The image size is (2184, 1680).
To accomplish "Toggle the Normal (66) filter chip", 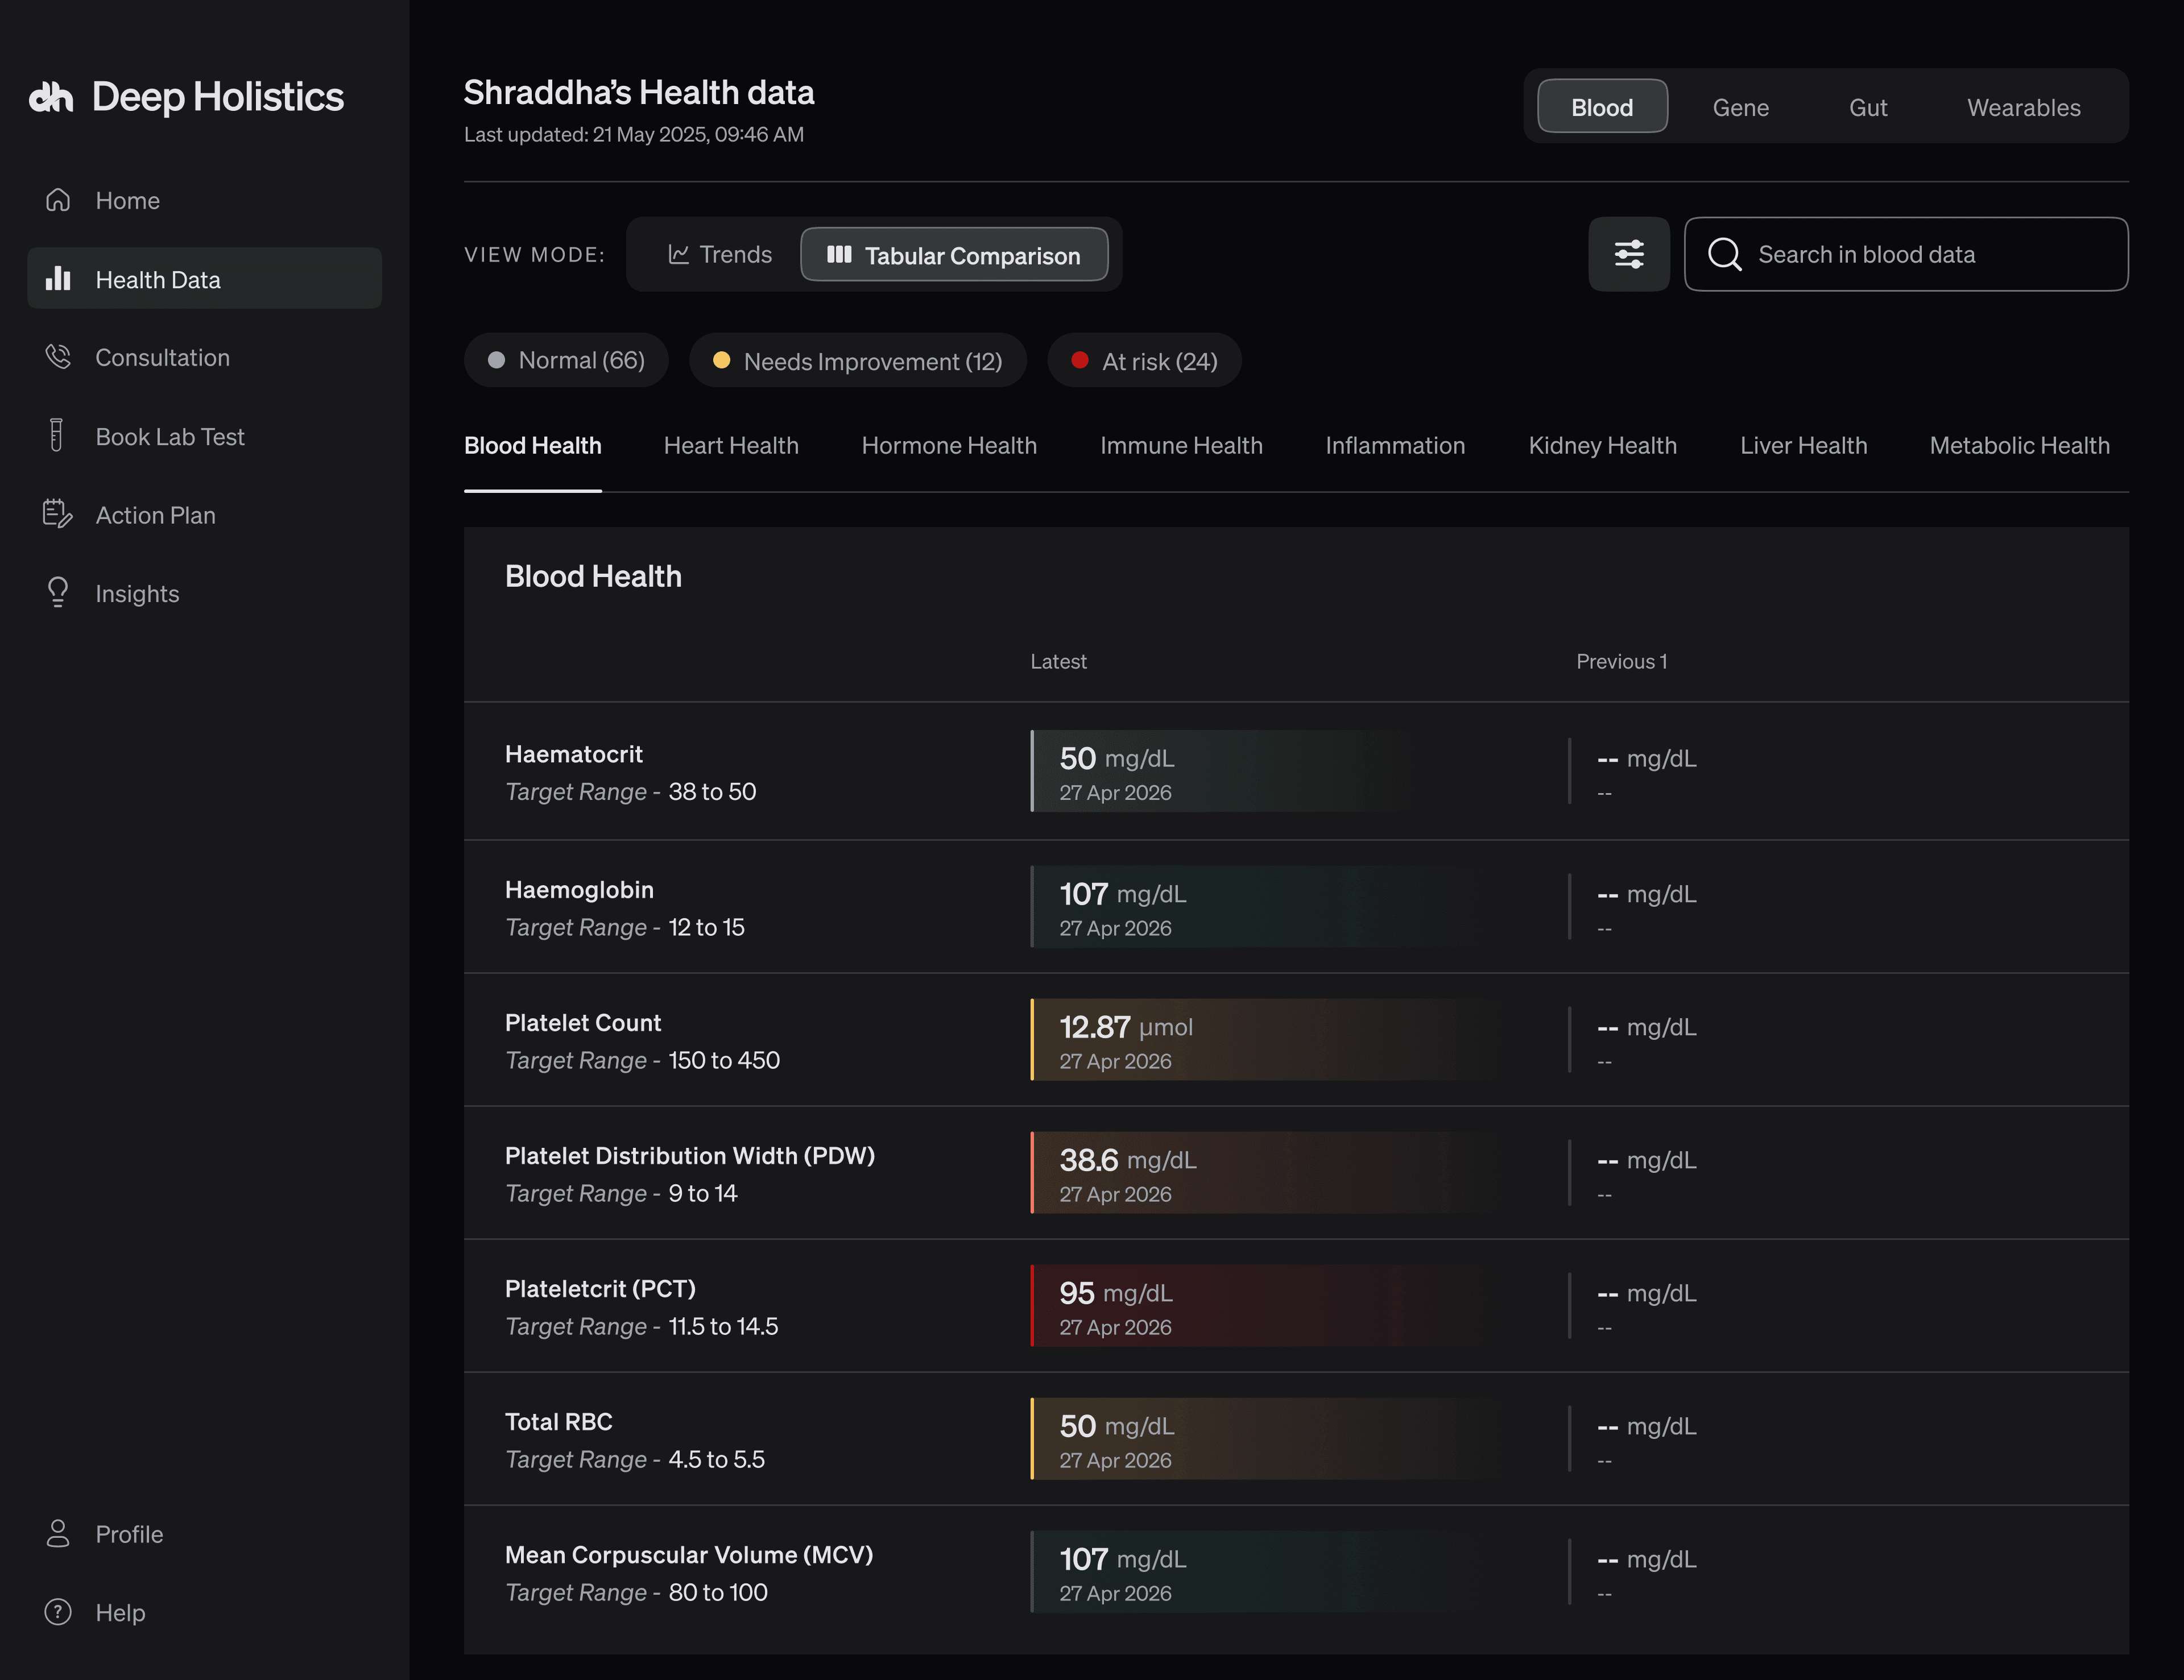I will (566, 360).
